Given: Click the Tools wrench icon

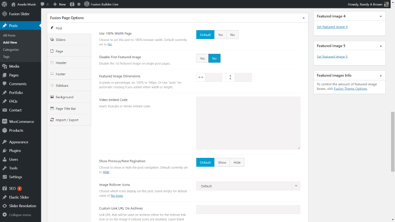Looking at the screenshot, I should [x=4, y=168].
